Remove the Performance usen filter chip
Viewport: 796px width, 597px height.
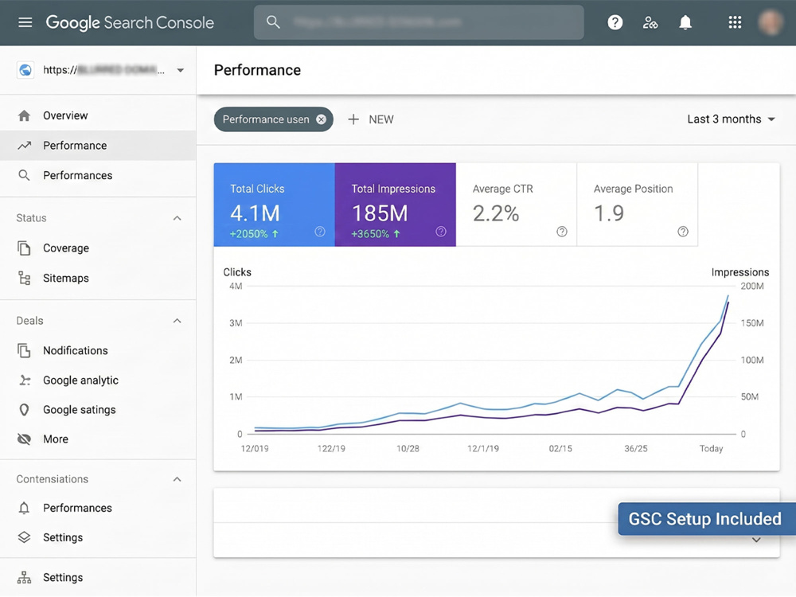tap(322, 119)
